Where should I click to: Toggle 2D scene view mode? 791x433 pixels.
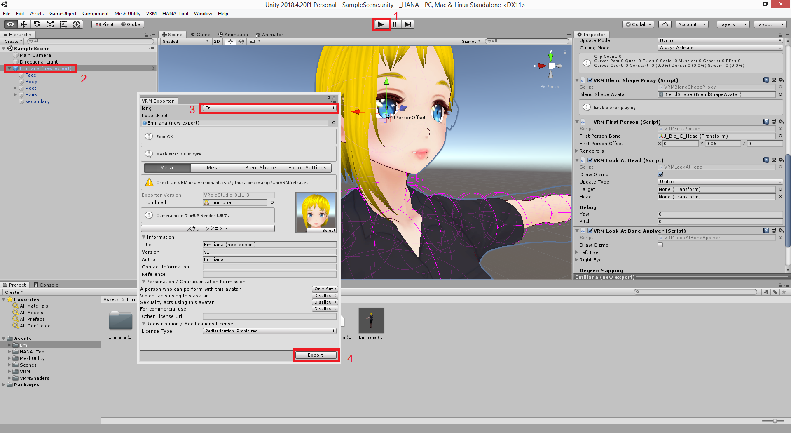tap(217, 41)
